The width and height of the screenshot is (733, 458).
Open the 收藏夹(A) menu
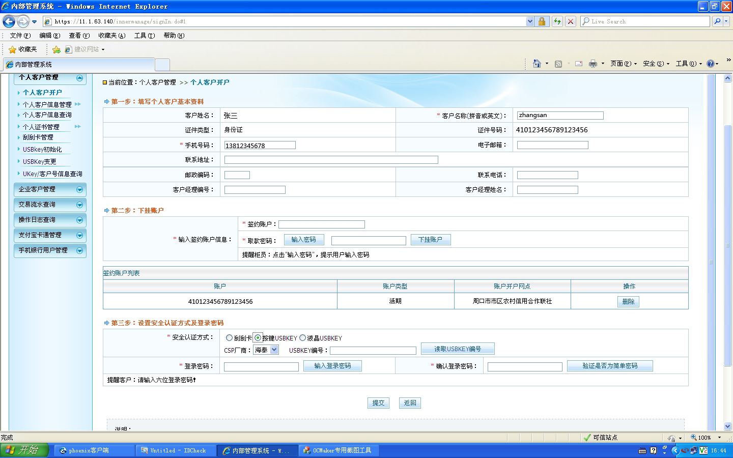click(112, 36)
